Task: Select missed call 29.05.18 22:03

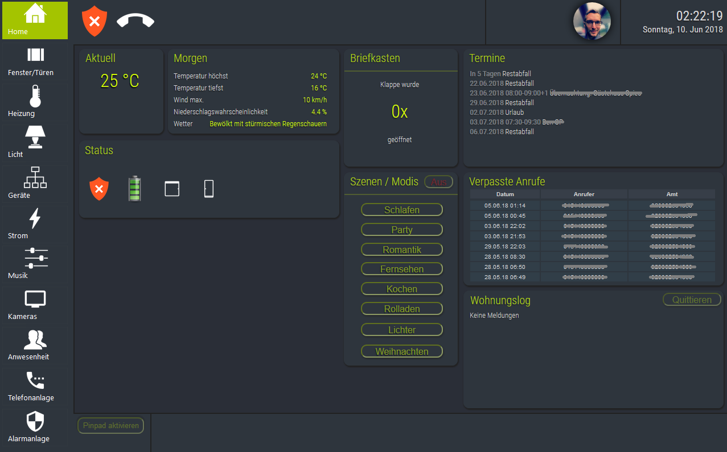Action: (x=593, y=246)
